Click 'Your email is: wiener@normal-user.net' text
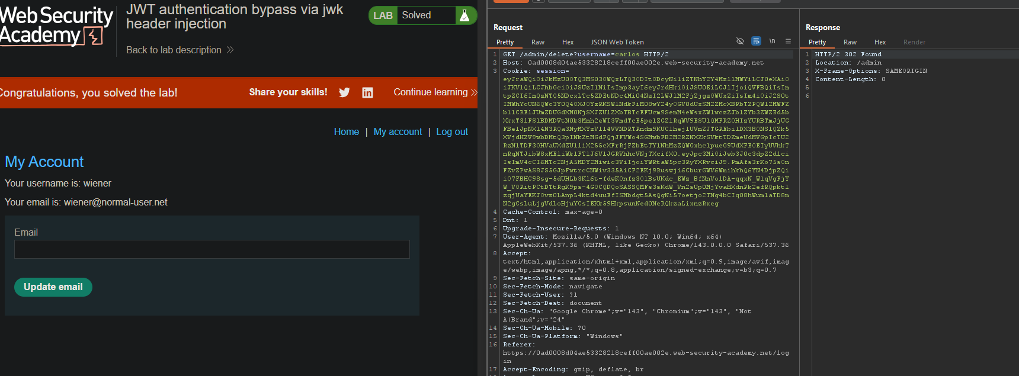1019x376 pixels. (86, 203)
